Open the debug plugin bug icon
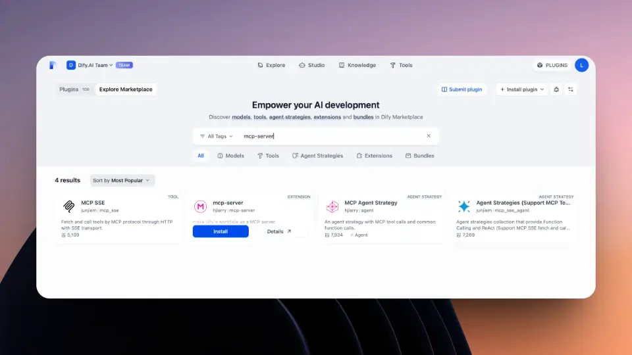632x355 pixels. (x=556, y=89)
